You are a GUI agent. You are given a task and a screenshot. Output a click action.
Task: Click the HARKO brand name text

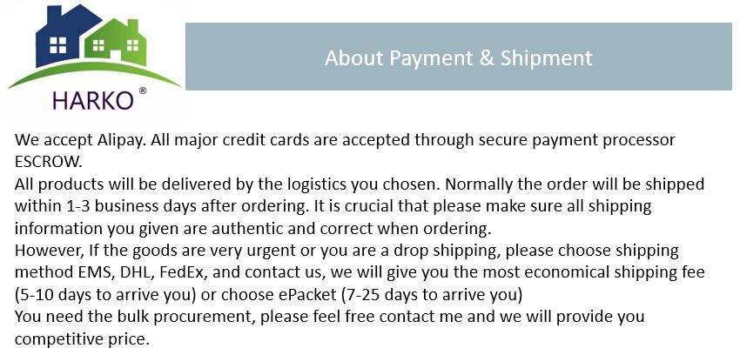click(92, 99)
